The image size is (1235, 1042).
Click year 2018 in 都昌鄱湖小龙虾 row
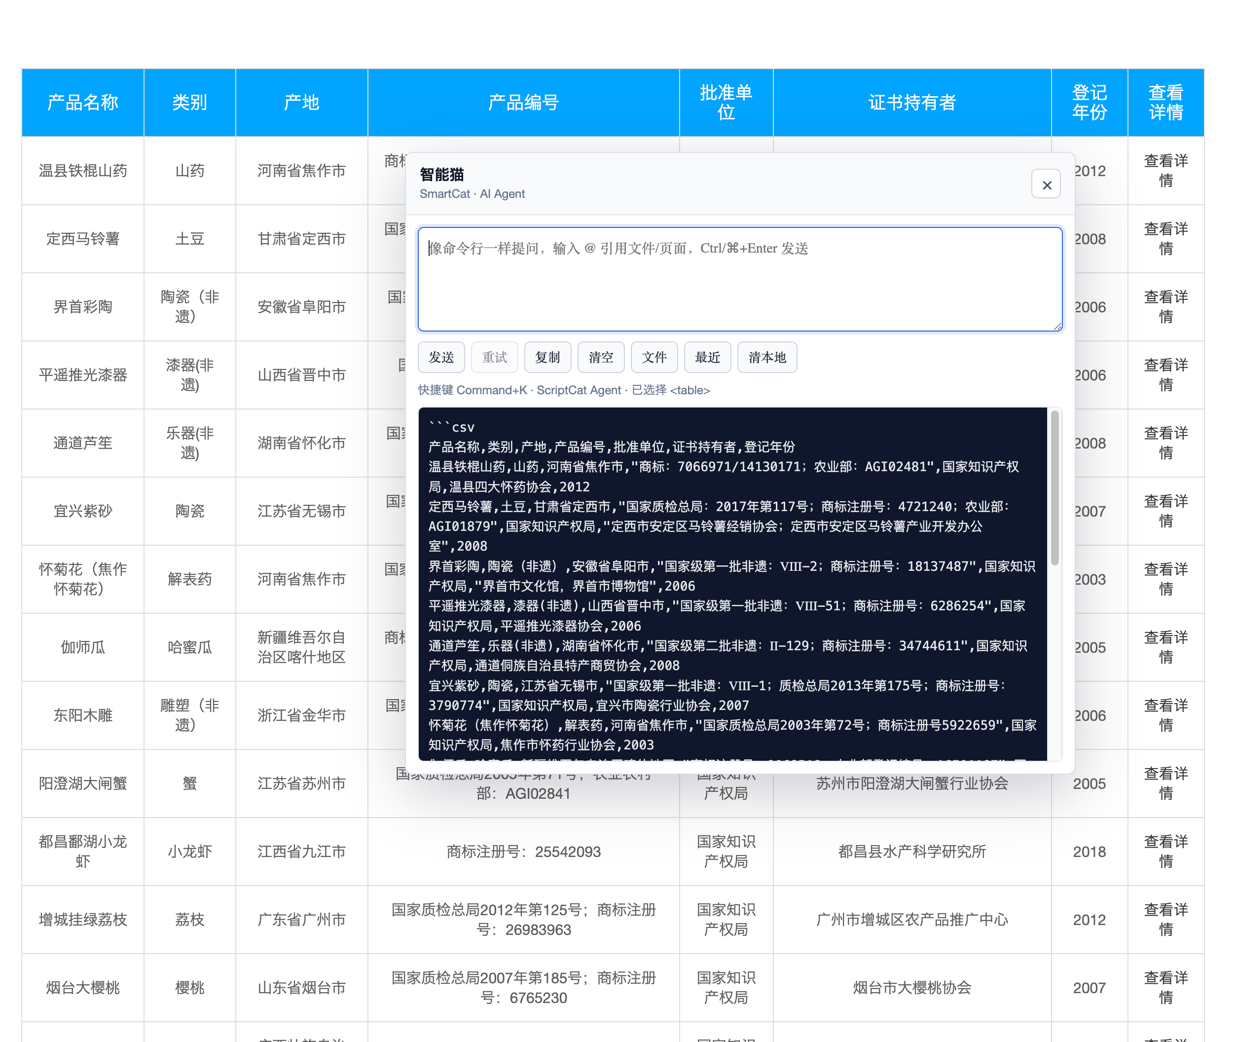coord(1089,851)
